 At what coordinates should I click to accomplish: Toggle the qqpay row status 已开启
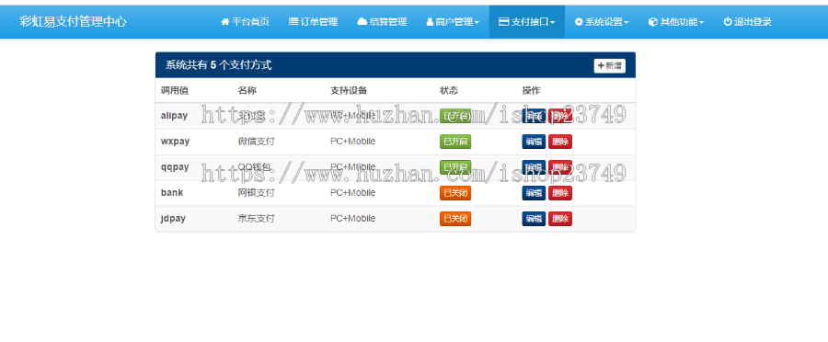455,167
